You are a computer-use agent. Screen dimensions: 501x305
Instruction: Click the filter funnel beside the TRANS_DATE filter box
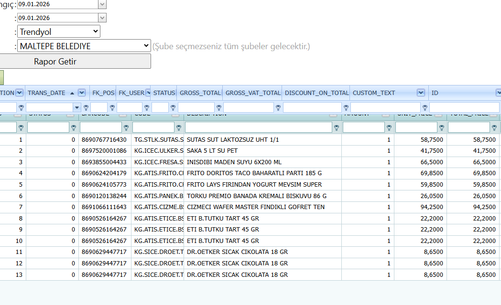[86, 108]
